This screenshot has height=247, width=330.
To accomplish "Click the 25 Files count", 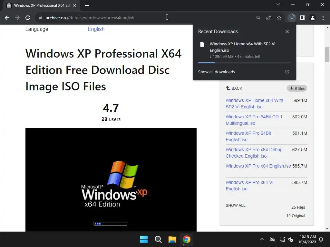I will pos(298,207).
